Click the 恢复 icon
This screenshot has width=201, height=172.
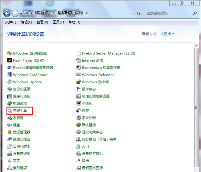coord(78,111)
